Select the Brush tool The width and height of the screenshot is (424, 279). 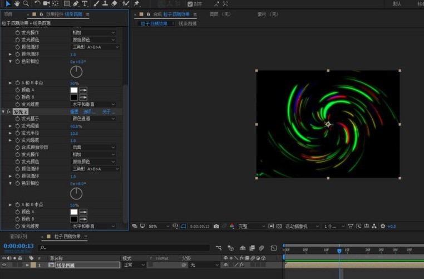[96, 3]
